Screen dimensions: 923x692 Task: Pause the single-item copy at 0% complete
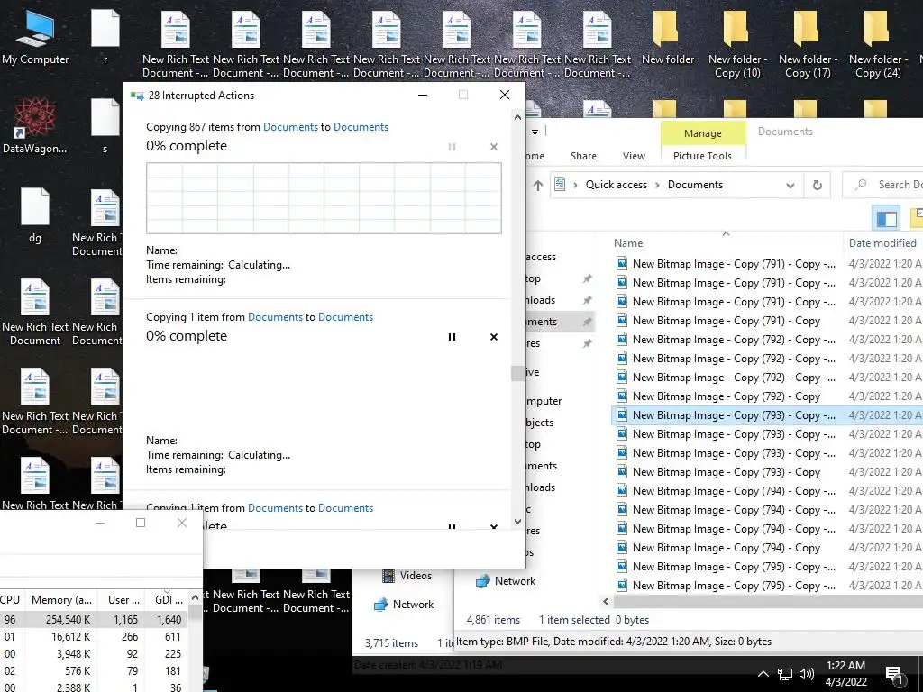click(452, 337)
